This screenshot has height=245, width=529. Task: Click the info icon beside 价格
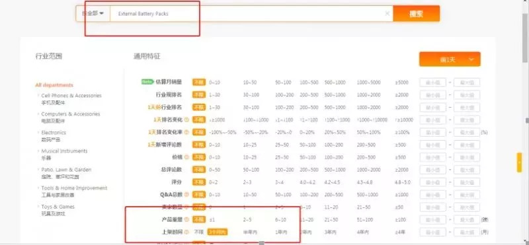186,157
